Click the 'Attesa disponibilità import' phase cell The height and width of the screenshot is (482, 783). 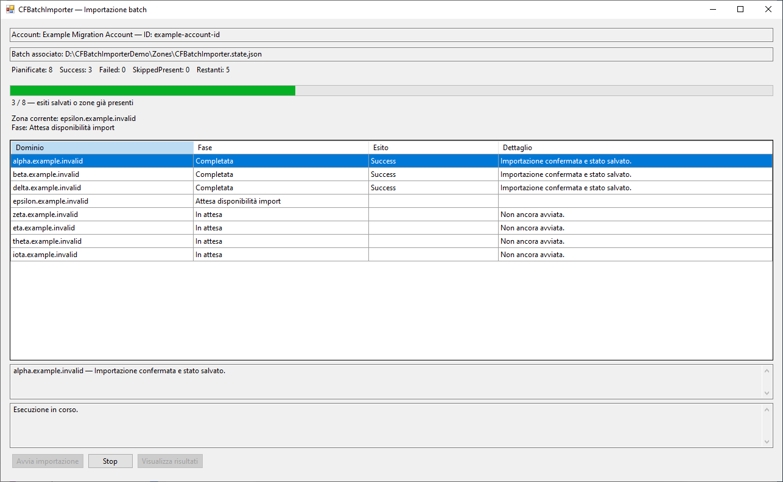[281, 201]
